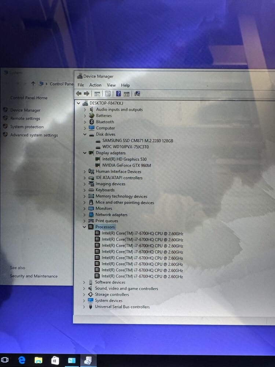Click Security and Maintenance link
This screenshot has height=367, width=275.
(34, 276)
